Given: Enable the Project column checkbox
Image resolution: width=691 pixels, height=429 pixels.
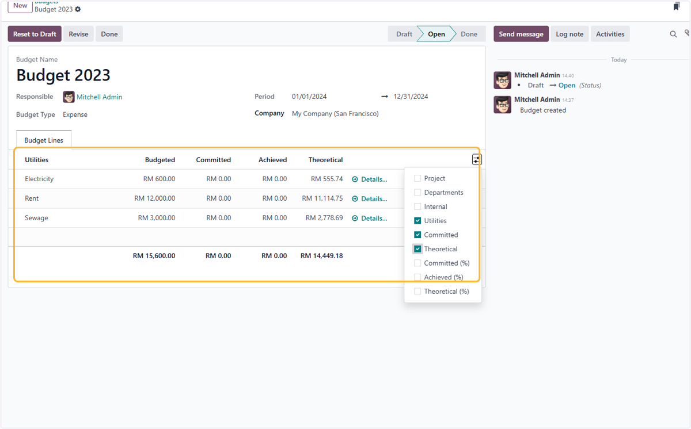Looking at the screenshot, I should point(417,178).
